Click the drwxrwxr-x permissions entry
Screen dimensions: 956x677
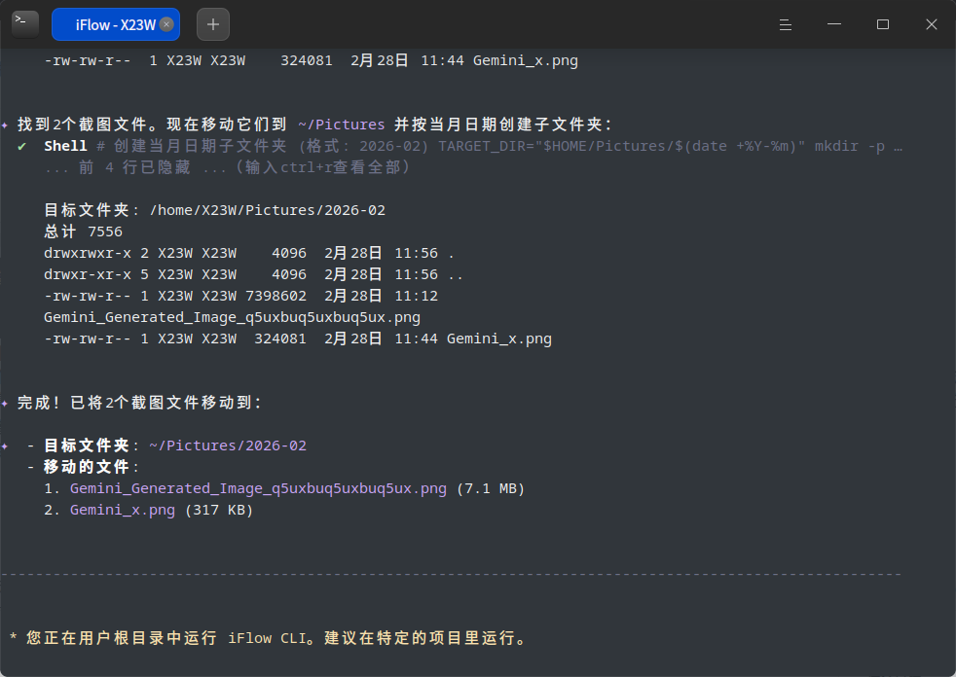pos(88,253)
